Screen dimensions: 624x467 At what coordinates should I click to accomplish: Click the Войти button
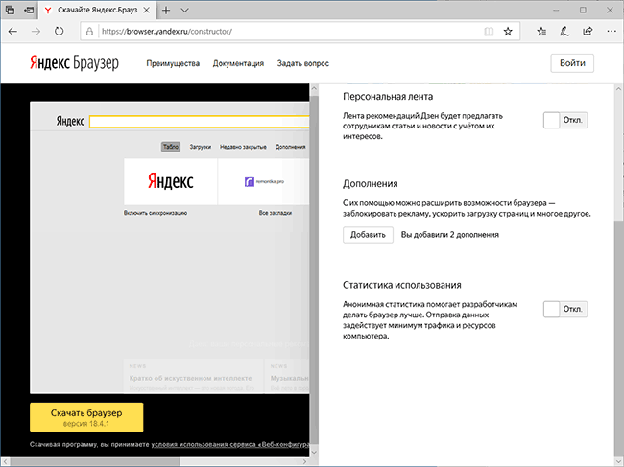tap(572, 63)
